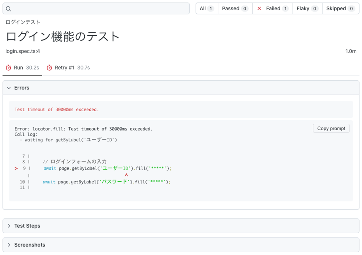Screen dimensions: 362x255
Task: Click the Copy prompt button
Action: 331,128
